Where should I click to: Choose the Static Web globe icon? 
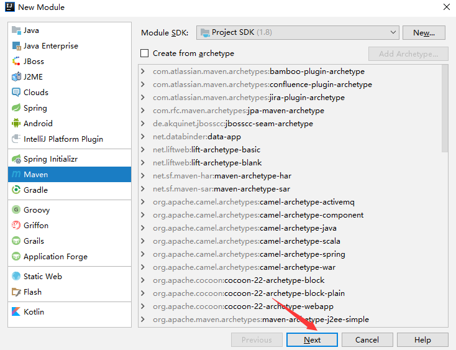(x=16, y=277)
